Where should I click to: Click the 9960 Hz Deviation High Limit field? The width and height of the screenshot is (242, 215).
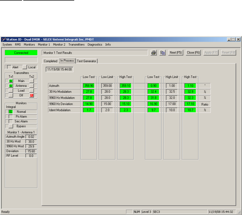click(171, 104)
